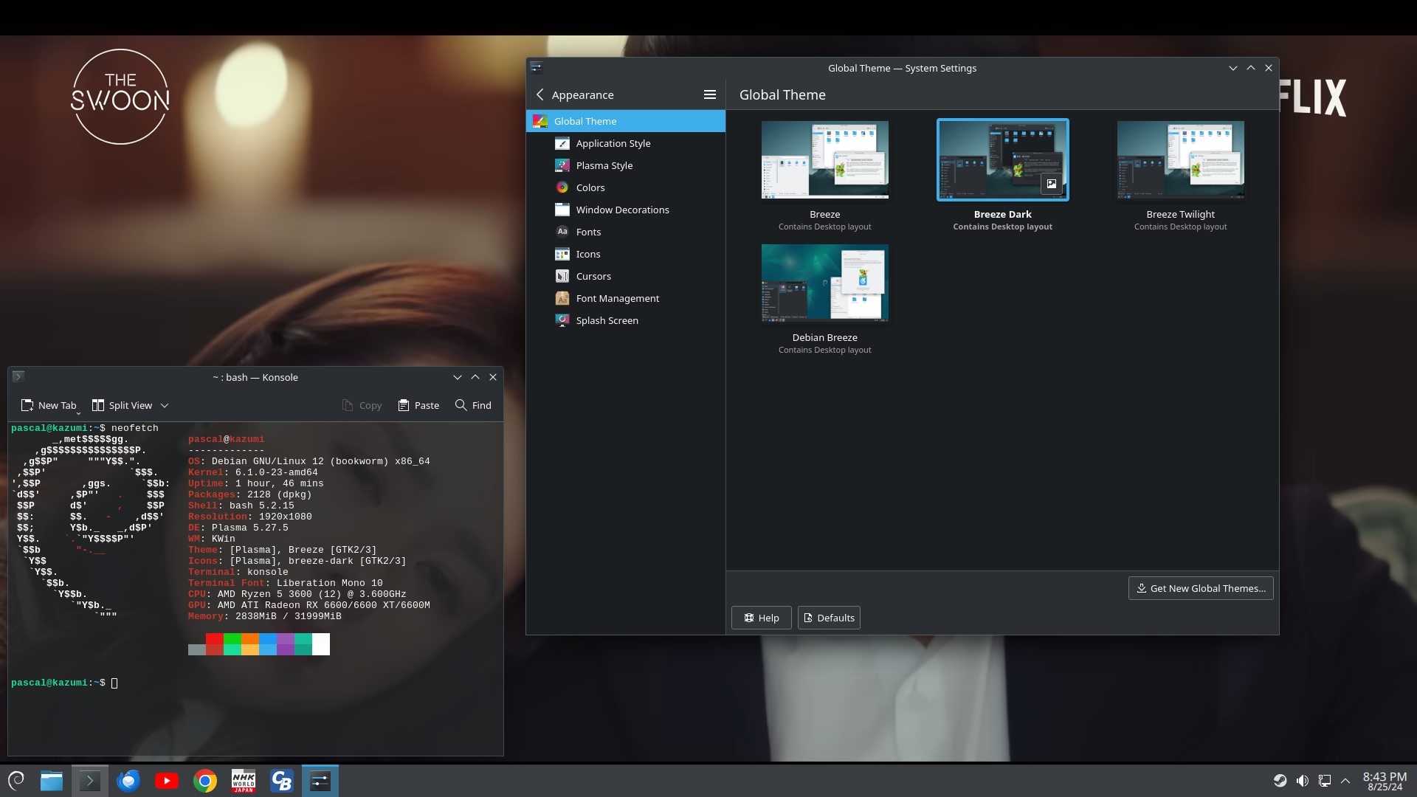Click the Defaults button
Viewport: 1417px width, 797px height.
(828, 617)
